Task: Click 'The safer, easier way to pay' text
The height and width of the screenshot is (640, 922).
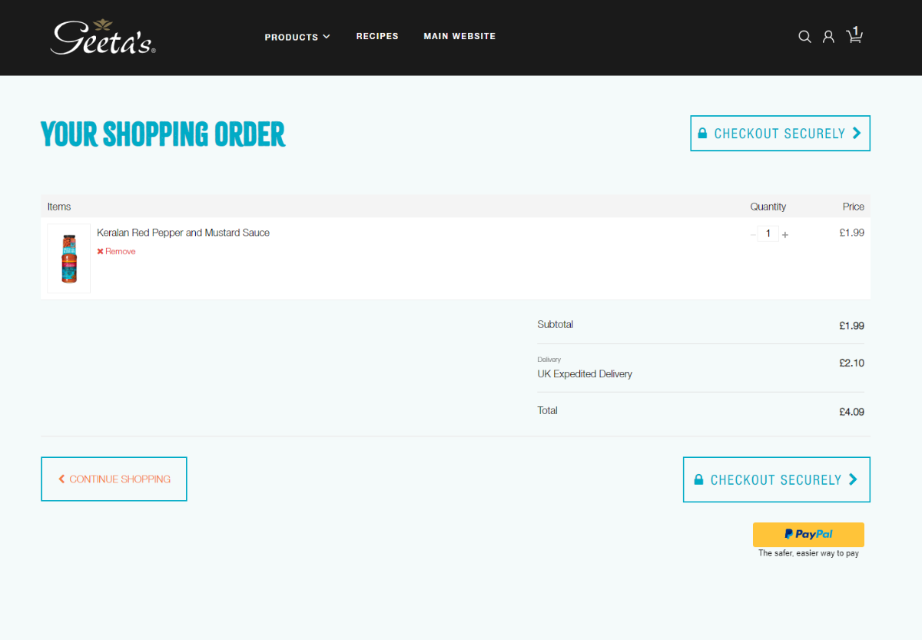Action: (x=808, y=553)
